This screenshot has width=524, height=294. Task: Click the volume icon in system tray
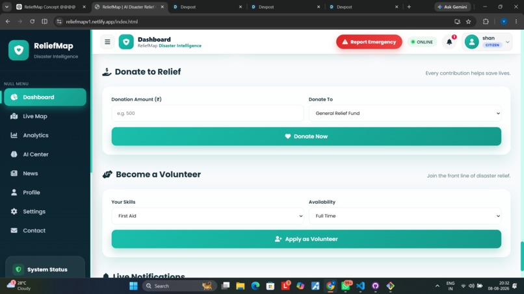click(x=471, y=286)
